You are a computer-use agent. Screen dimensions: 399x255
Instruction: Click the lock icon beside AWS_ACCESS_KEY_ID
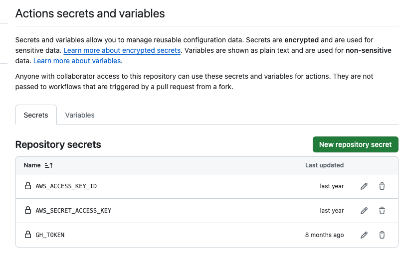[x=28, y=186]
